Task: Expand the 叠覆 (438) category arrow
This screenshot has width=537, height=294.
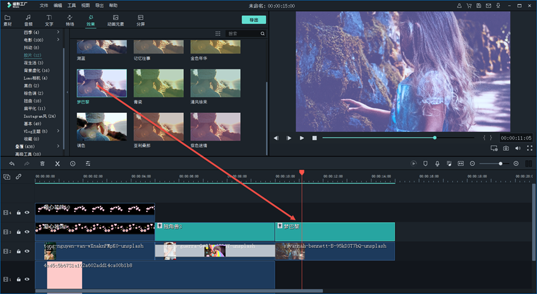Action: click(x=59, y=146)
